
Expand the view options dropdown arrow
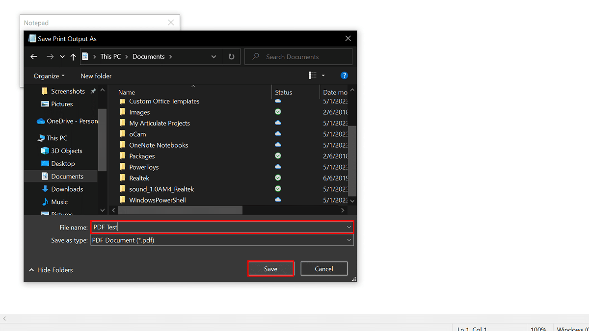323,76
